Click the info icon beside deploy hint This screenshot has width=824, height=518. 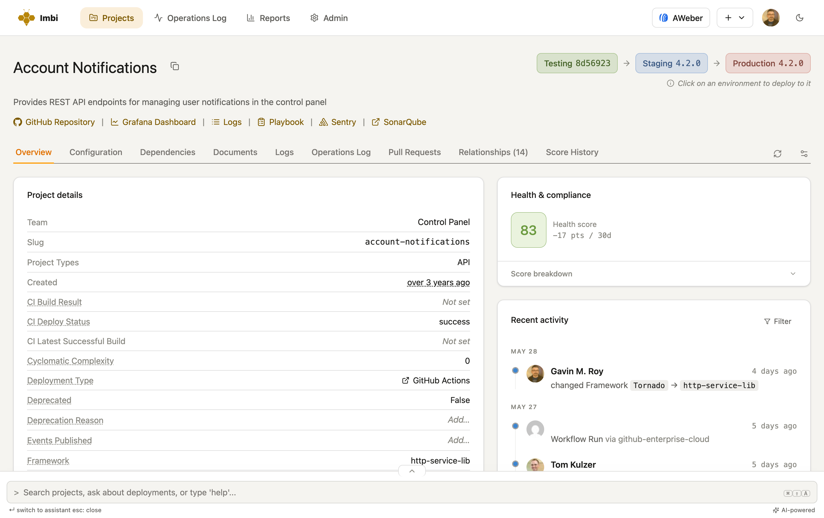click(670, 83)
